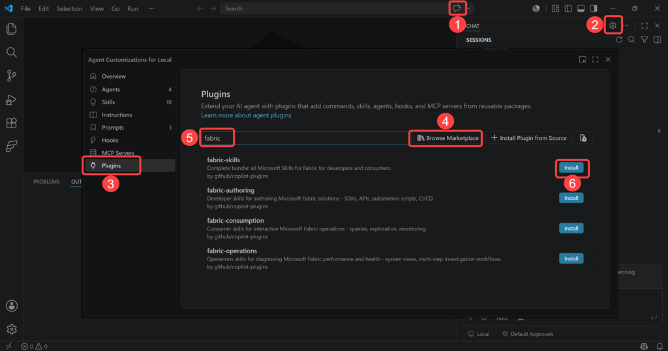Screen dimensions: 668x351
Task: Go back with navigation arrow
Action: tap(200, 8)
